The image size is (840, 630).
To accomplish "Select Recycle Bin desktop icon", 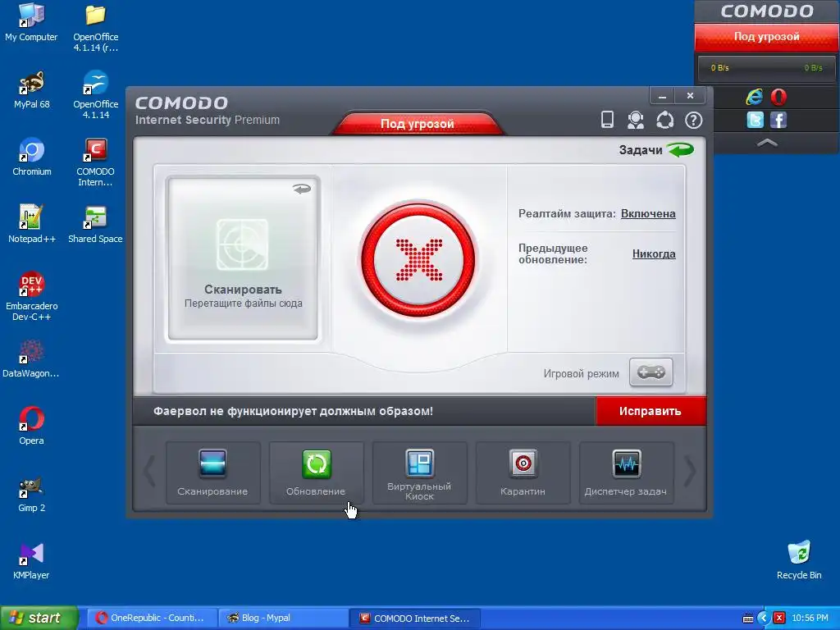I will tap(799, 560).
